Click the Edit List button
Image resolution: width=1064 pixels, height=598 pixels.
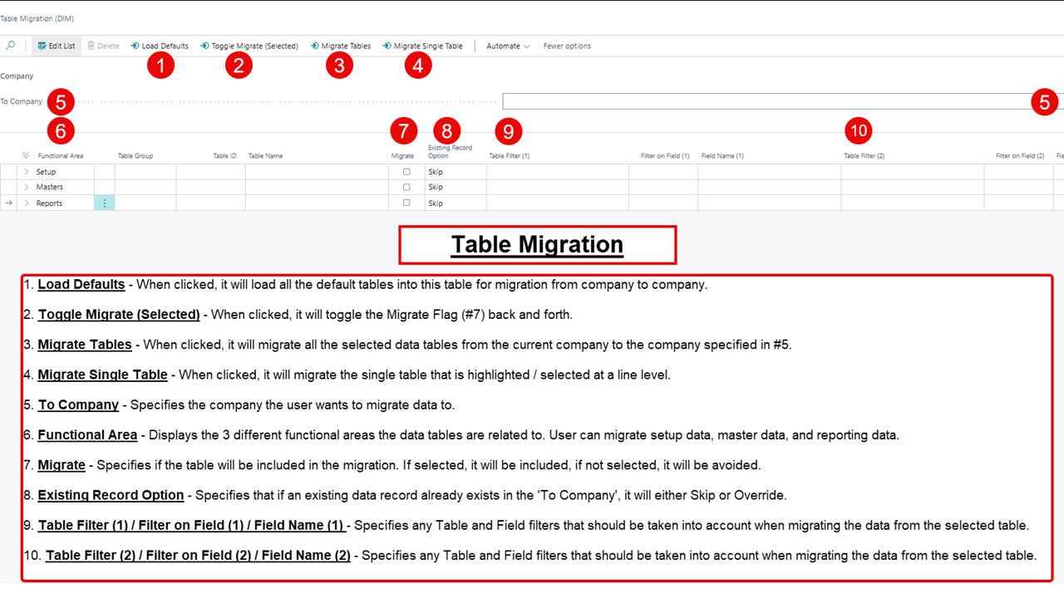click(x=57, y=46)
